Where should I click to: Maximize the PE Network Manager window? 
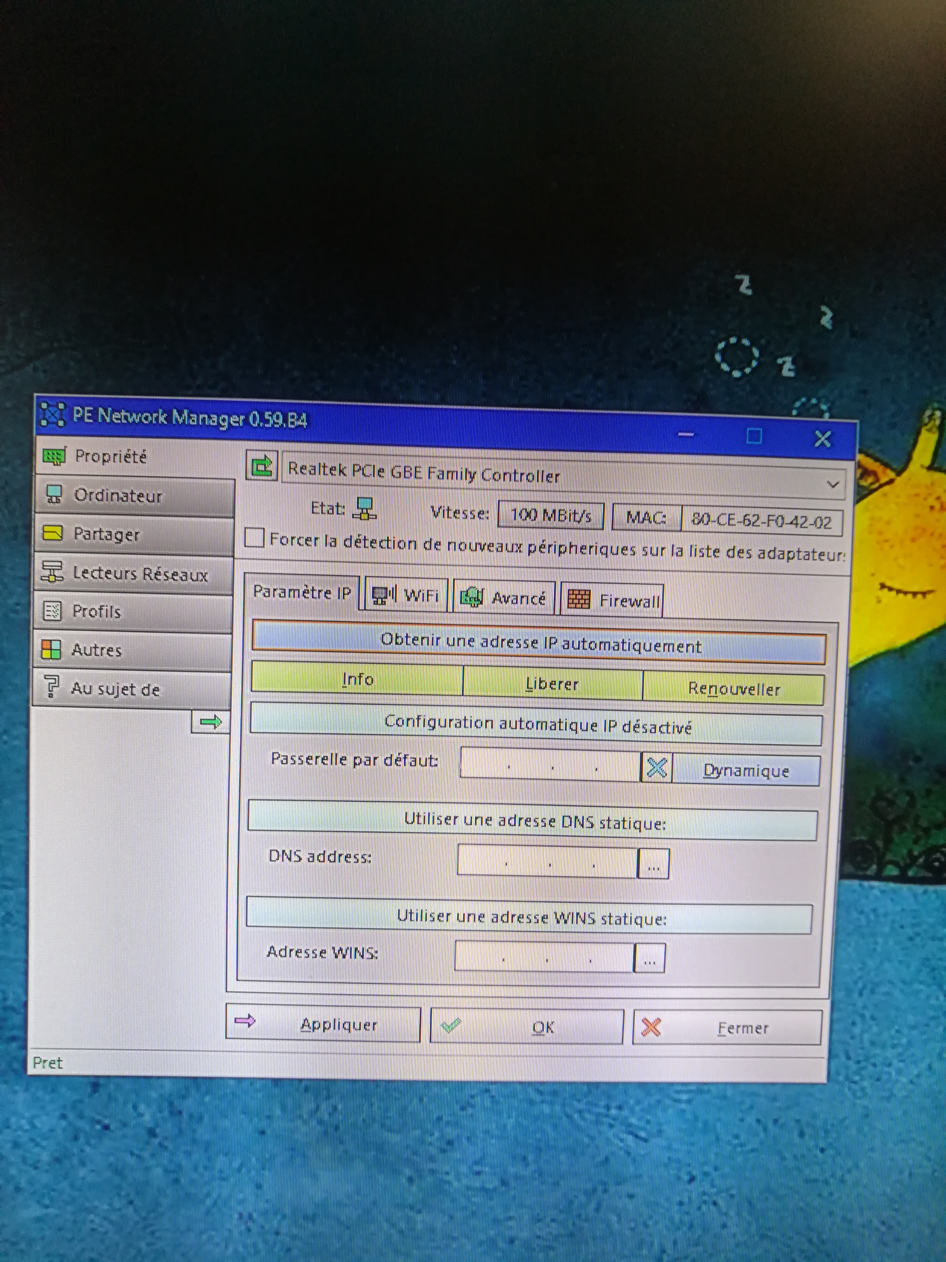754,436
